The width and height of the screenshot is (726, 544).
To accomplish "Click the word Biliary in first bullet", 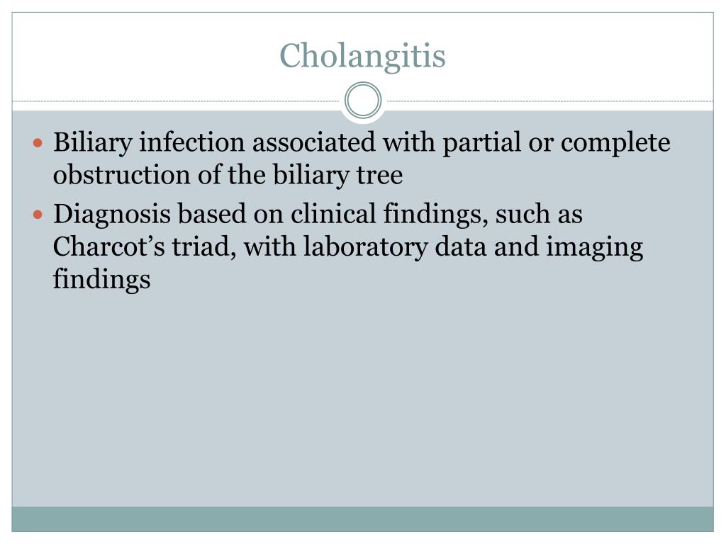I will pyautogui.click(x=93, y=142).
